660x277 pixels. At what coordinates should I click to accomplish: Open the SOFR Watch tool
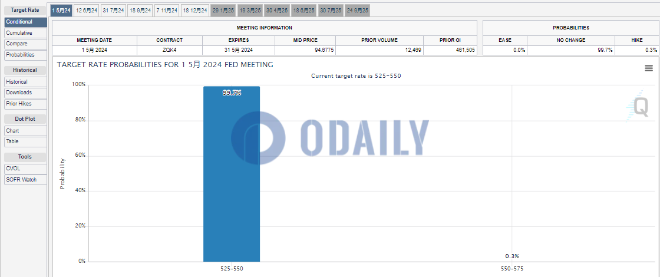click(25, 179)
